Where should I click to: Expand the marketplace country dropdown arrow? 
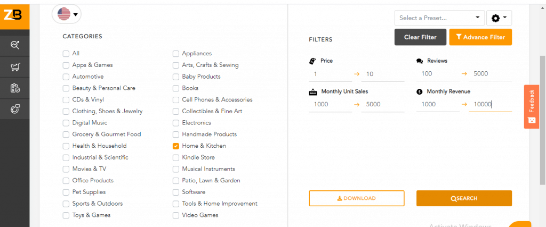click(76, 14)
